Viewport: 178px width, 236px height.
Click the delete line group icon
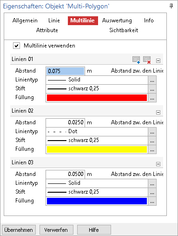tap(147, 60)
